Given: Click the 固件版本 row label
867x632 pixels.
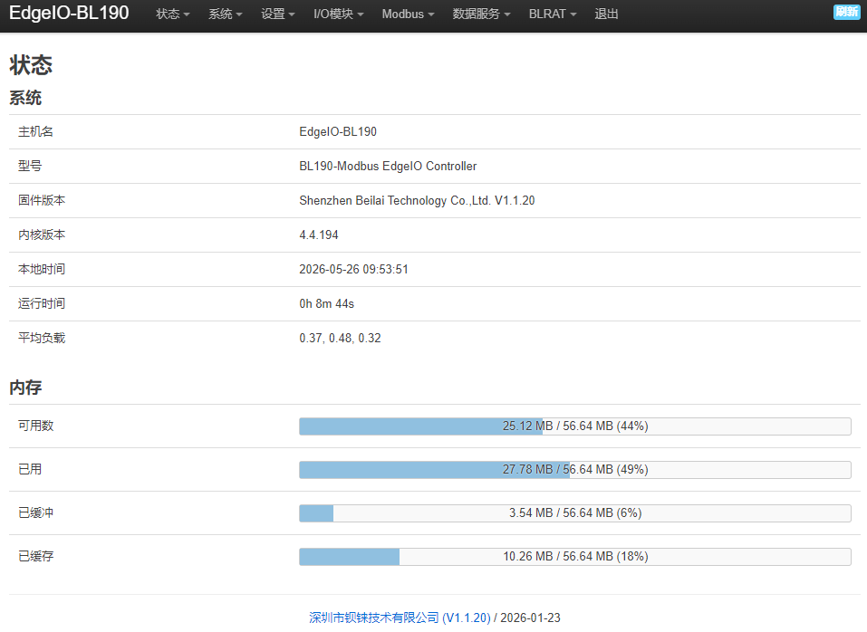Looking at the screenshot, I should coord(42,200).
